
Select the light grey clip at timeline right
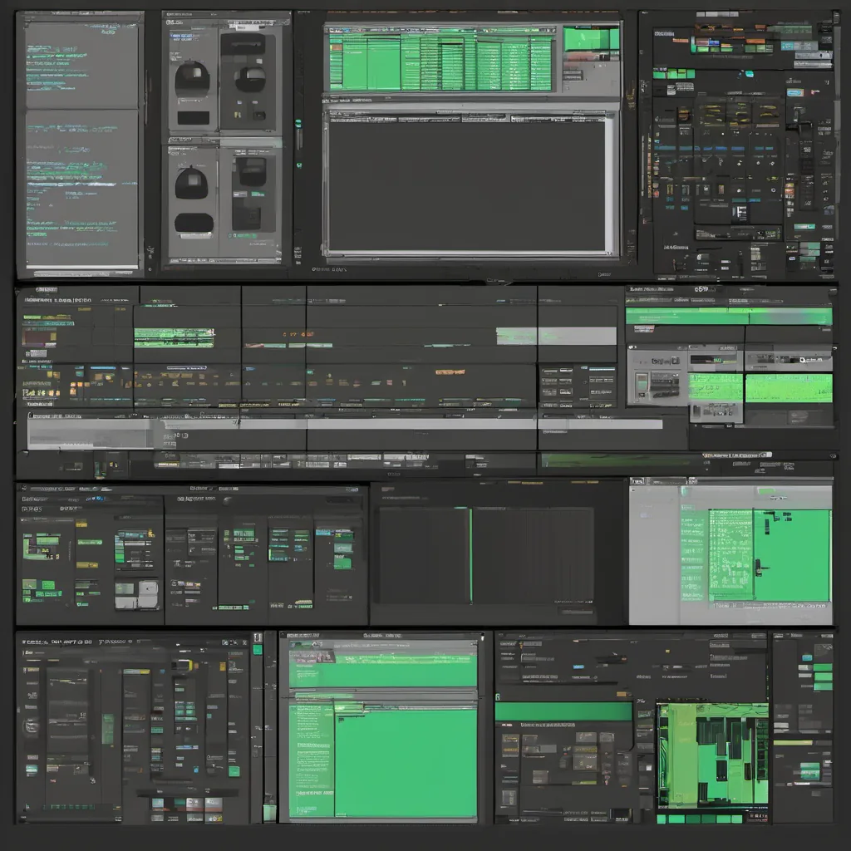pyautogui.click(x=516, y=335)
